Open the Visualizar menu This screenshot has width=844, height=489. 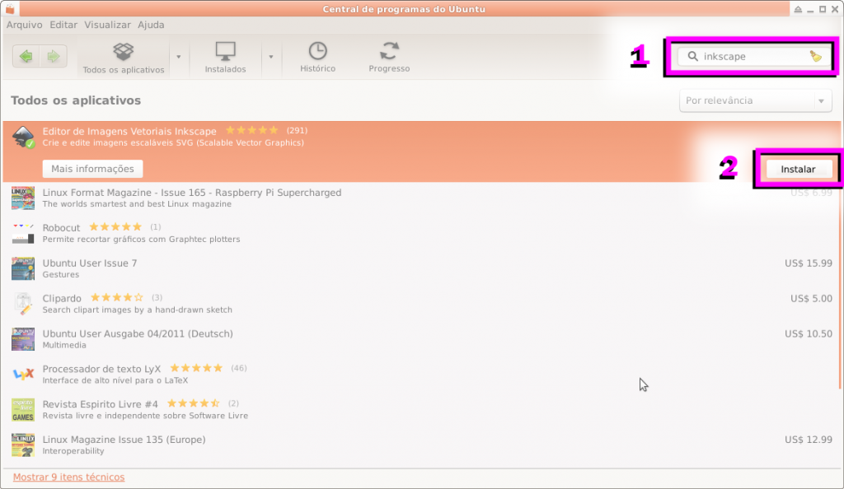(107, 25)
